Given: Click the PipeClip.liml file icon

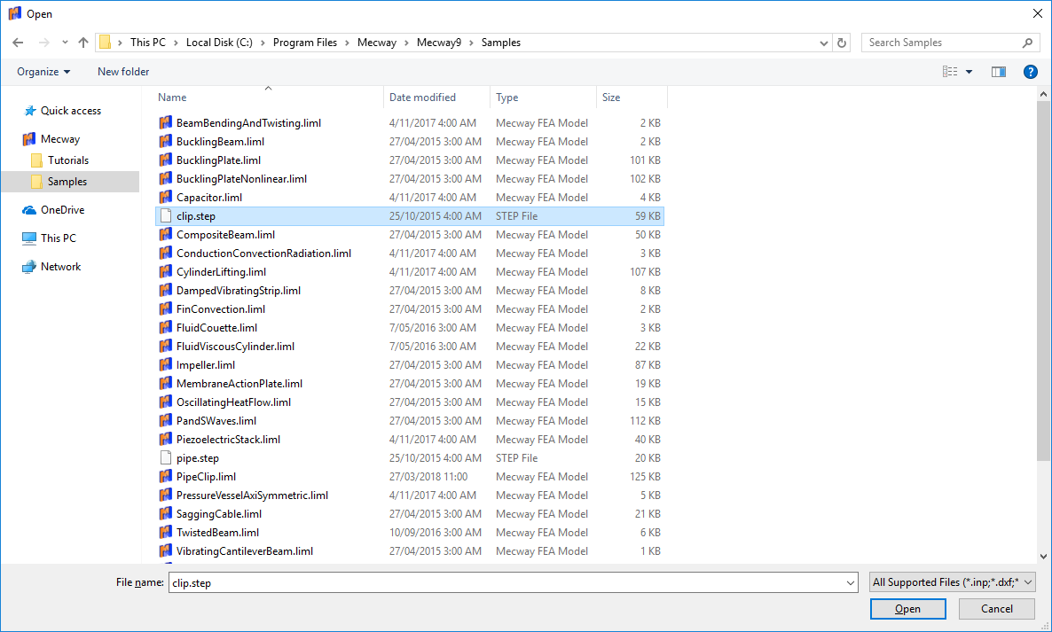Looking at the screenshot, I should [x=166, y=477].
